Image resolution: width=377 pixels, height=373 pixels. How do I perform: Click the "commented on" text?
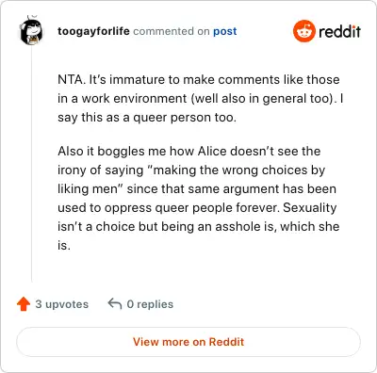click(x=172, y=31)
